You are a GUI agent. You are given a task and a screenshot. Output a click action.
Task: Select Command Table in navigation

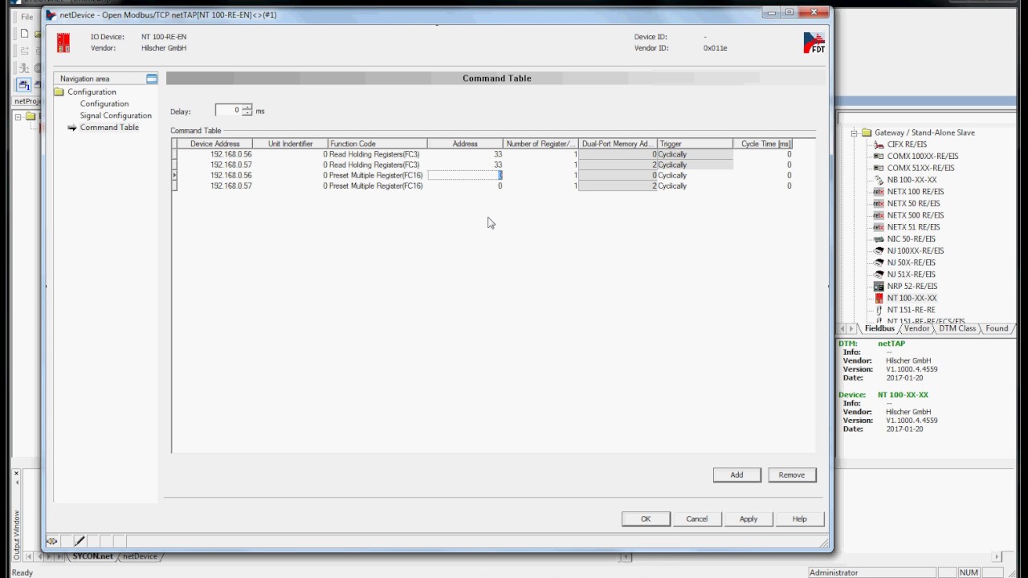tap(109, 127)
